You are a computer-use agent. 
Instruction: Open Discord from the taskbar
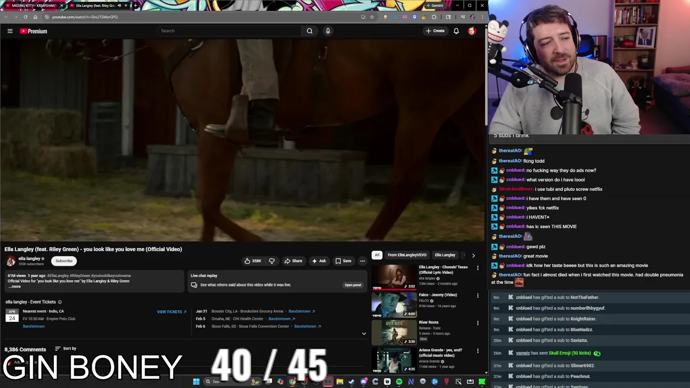(x=364, y=382)
